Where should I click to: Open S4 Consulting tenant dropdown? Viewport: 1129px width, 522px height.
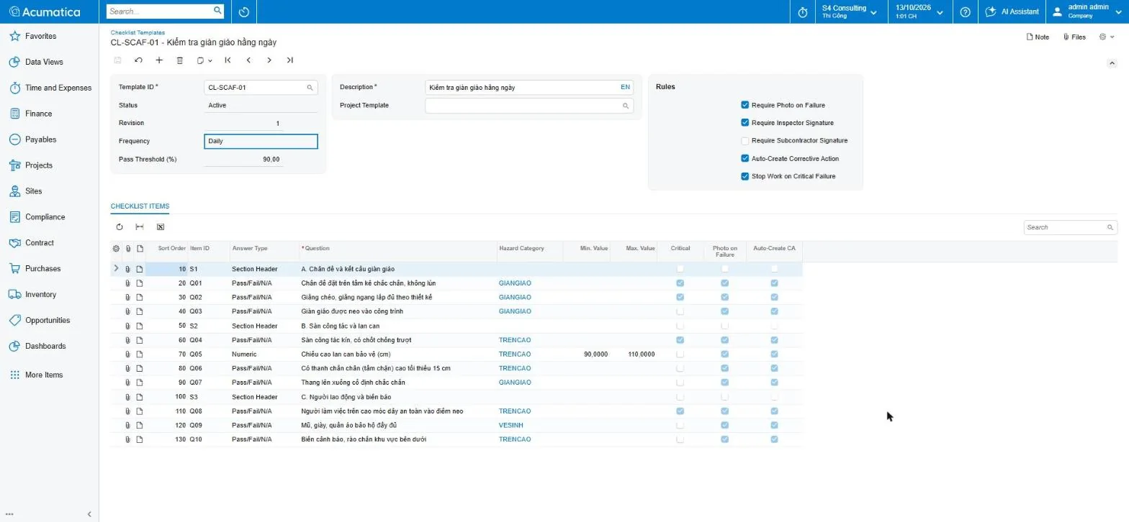(x=850, y=12)
